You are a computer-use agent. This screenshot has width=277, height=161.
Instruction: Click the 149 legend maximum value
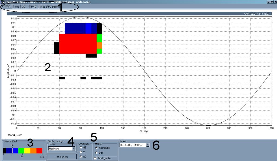42,157
